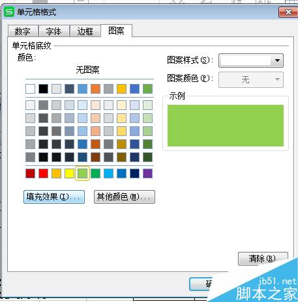
Task: Select the top-row golden yellow swatch
Action: 121,89
